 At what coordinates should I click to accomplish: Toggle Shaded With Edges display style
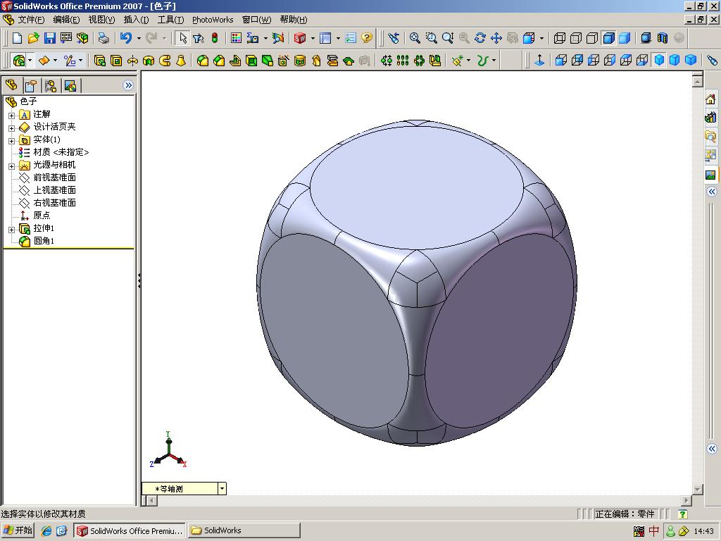click(608, 38)
